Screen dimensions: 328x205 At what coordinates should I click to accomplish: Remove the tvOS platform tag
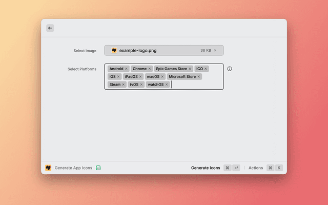pos(141,85)
